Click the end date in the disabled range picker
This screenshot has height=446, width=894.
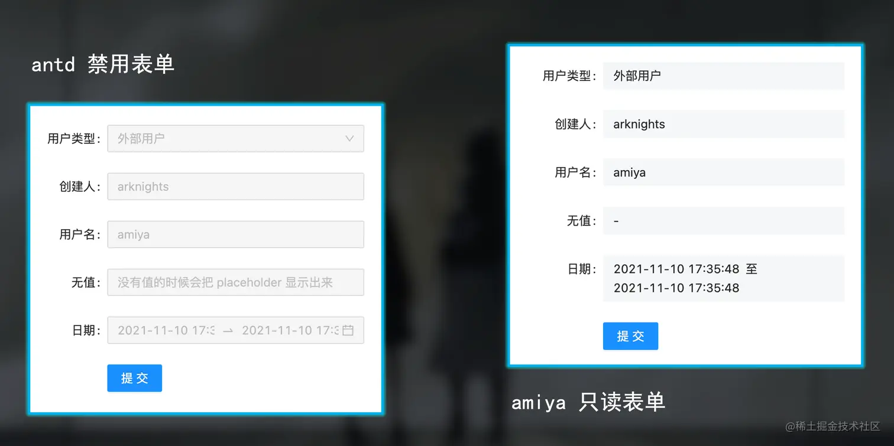click(290, 330)
